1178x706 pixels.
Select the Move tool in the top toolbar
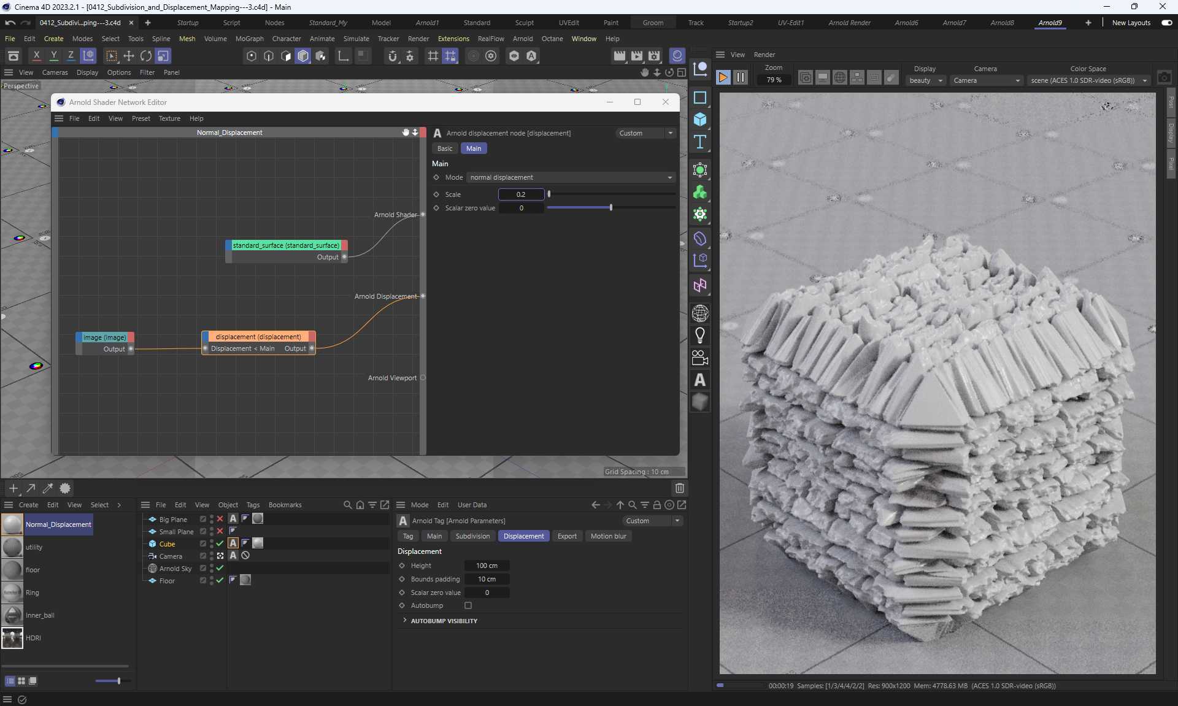(129, 56)
